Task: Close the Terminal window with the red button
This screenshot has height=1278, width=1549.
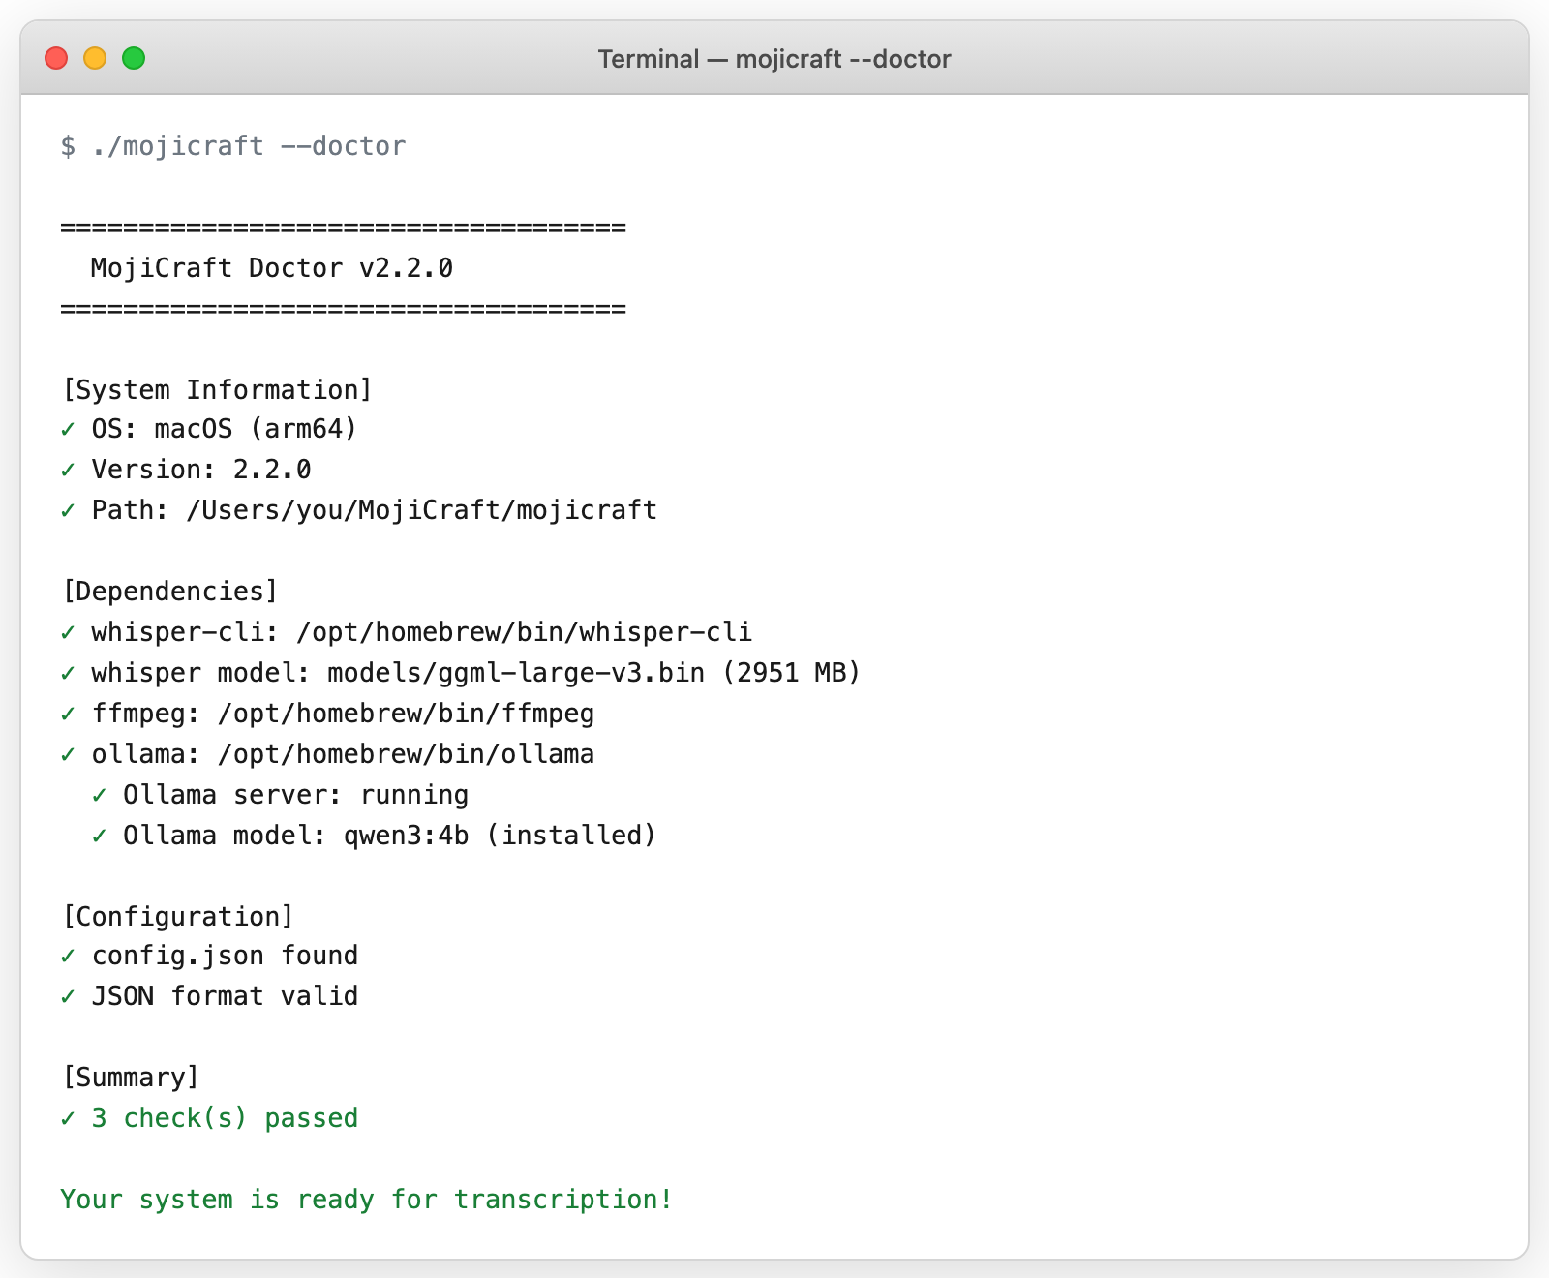Action: [56, 59]
